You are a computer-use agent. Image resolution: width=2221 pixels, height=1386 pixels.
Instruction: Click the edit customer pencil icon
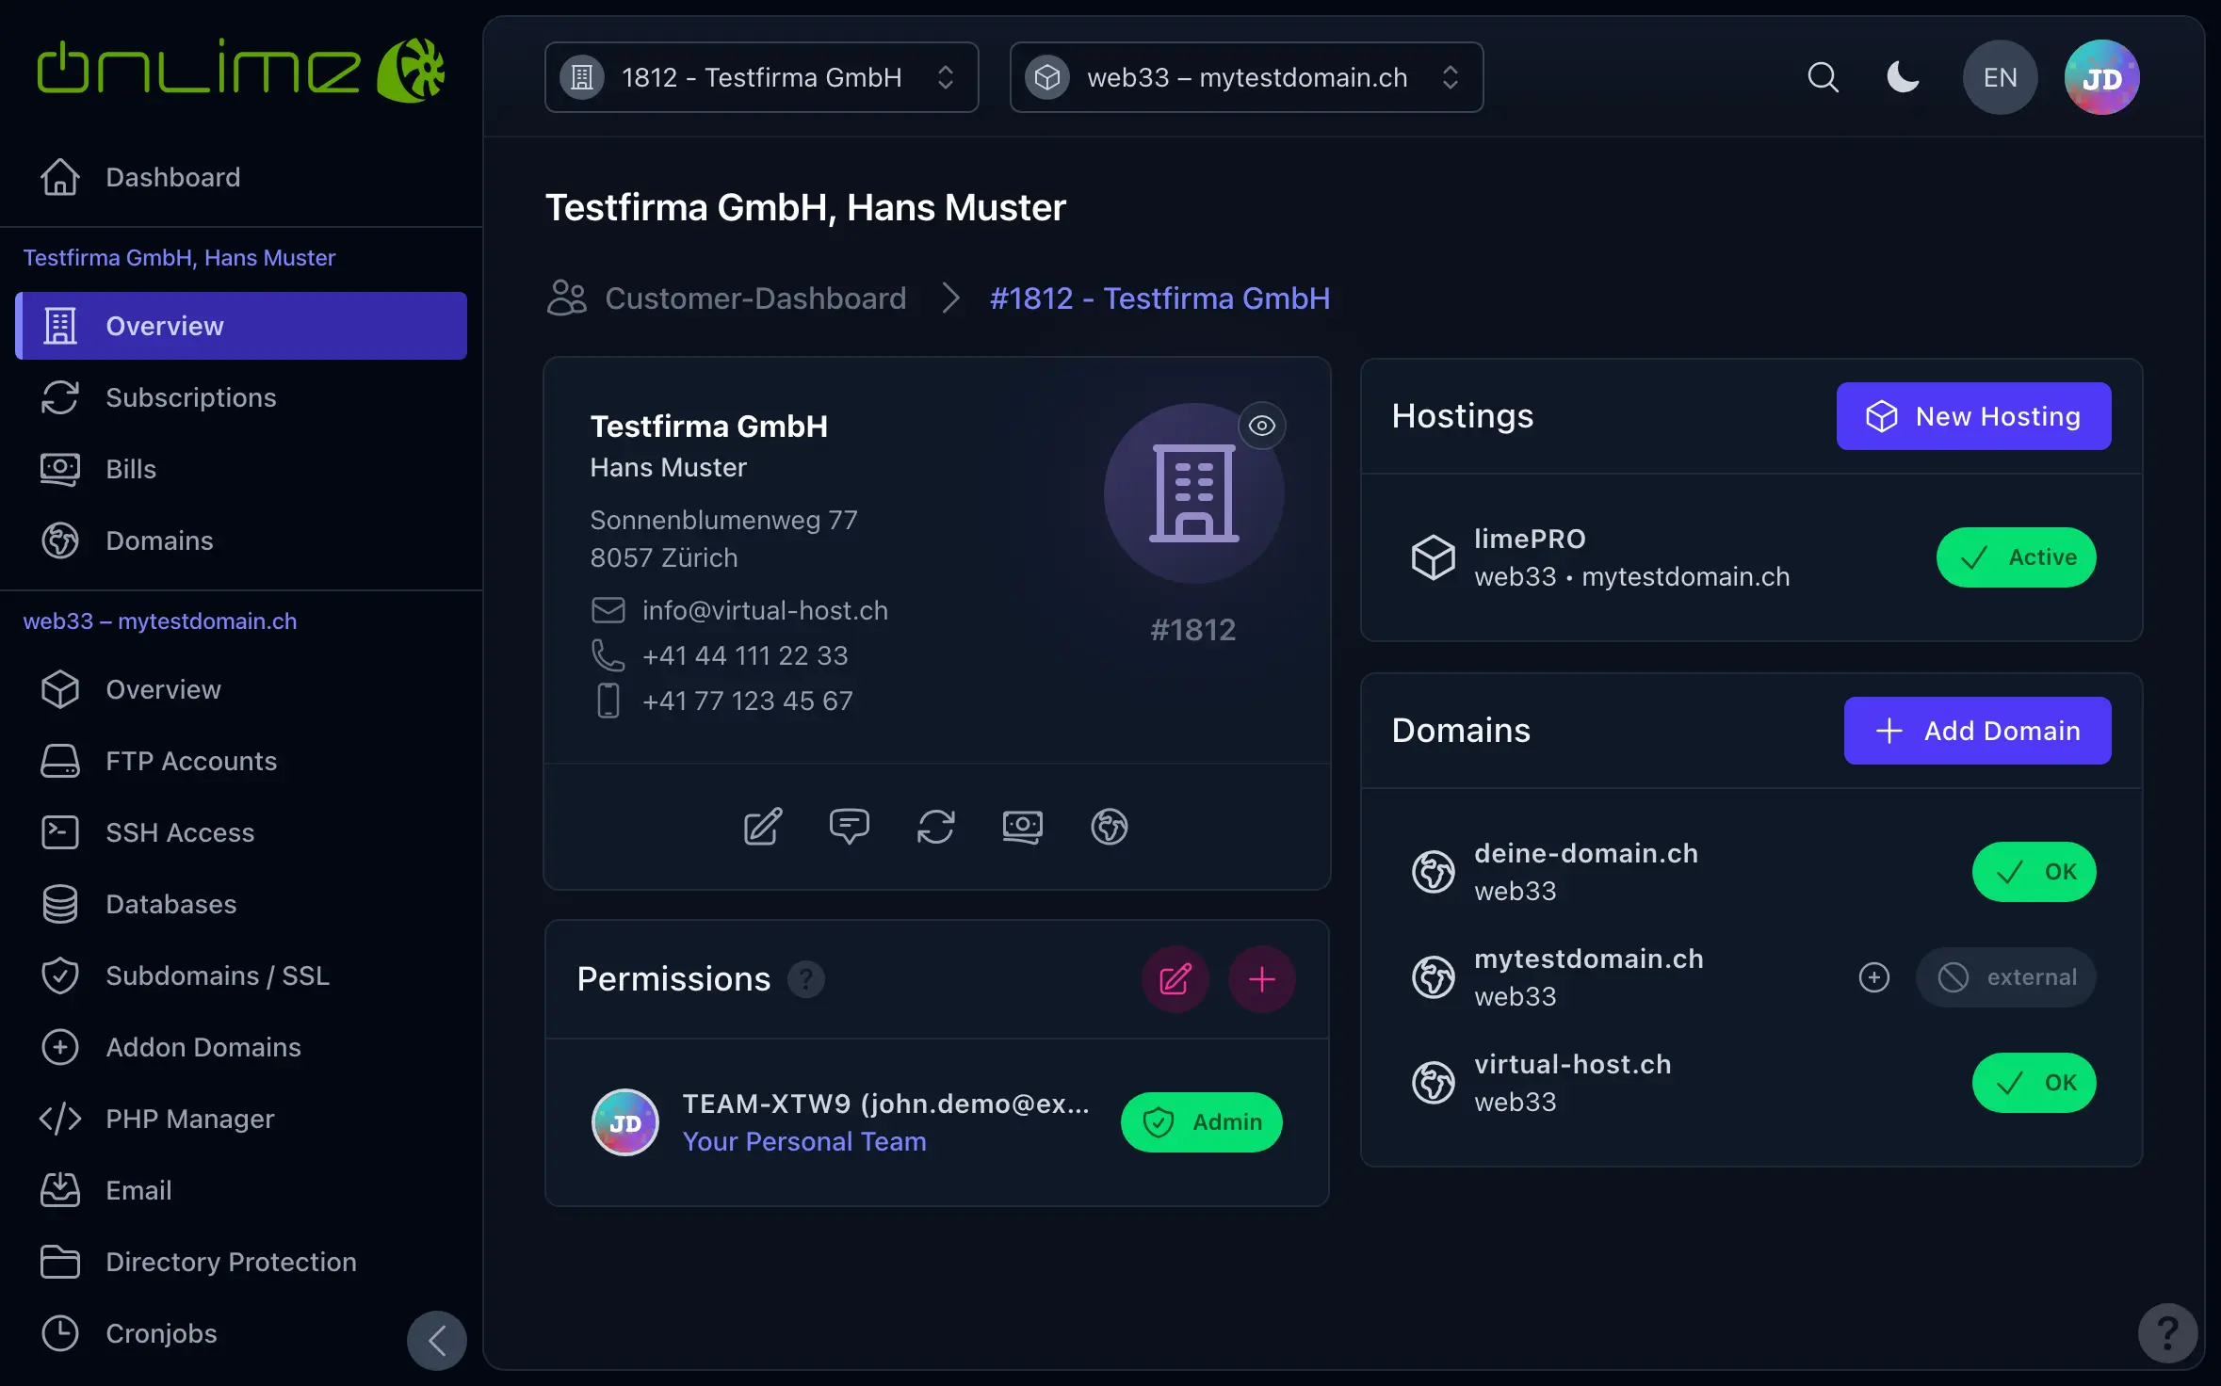[x=763, y=827]
